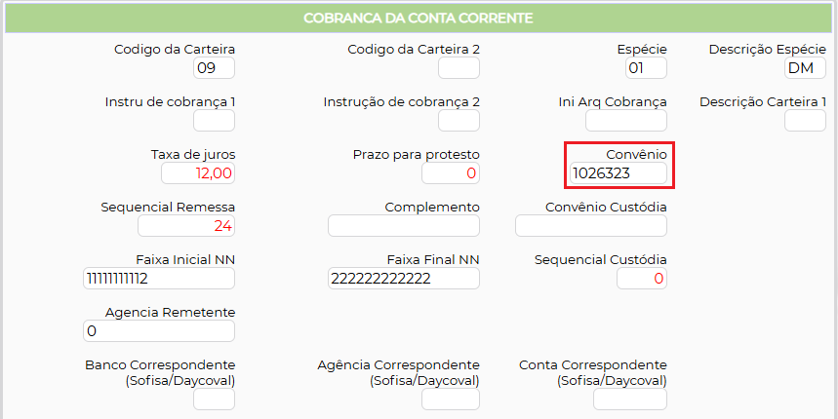Select the Espécie input box
The width and height of the screenshot is (838, 419).
click(646, 68)
